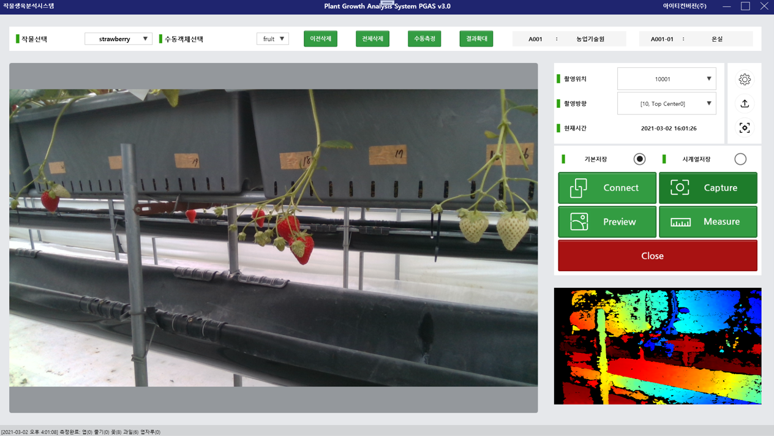Screen dimensions: 774x436
Task: Click the colored depth map thumbnail
Action: pos(657,346)
